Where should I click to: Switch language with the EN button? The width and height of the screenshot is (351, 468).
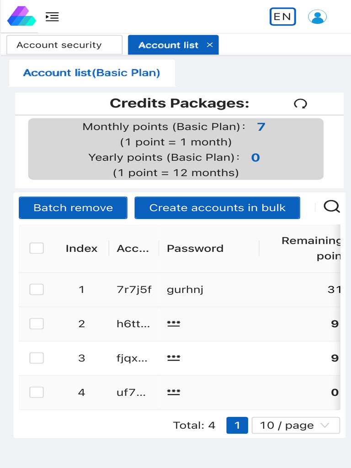coord(282,16)
